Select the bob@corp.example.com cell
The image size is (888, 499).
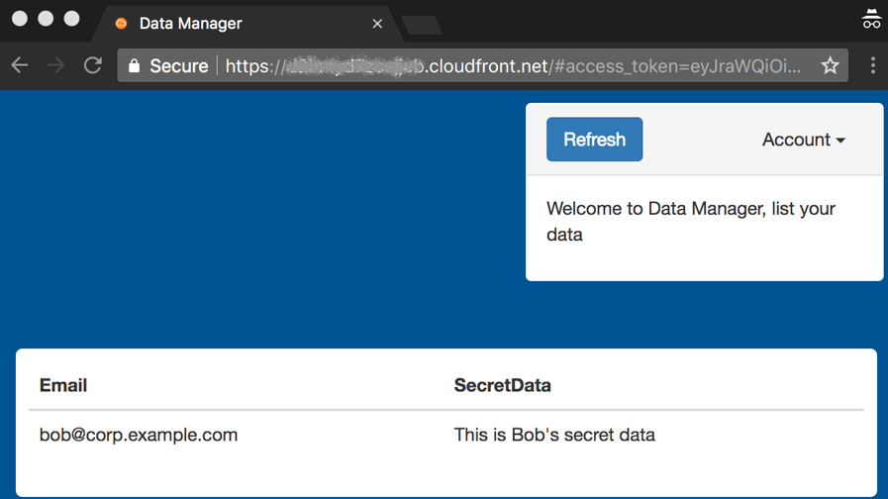pyautogui.click(x=139, y=435)
